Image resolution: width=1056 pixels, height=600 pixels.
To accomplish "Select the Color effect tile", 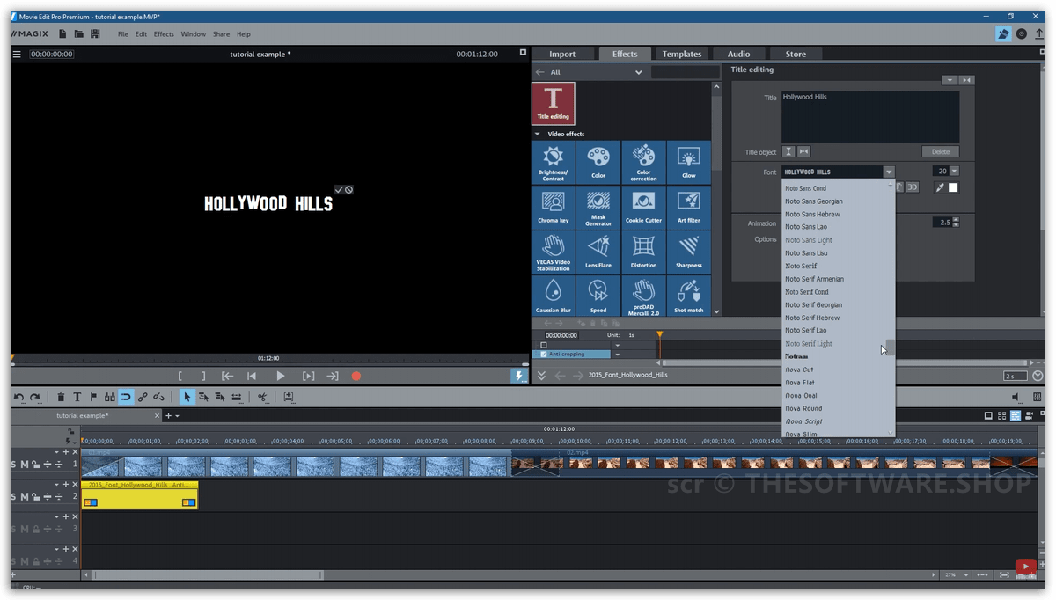I will tap(598, 162).
